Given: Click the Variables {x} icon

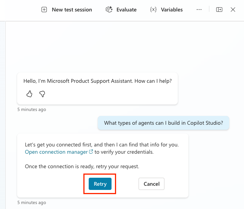Looking at the screenshot, I should 153,10.
